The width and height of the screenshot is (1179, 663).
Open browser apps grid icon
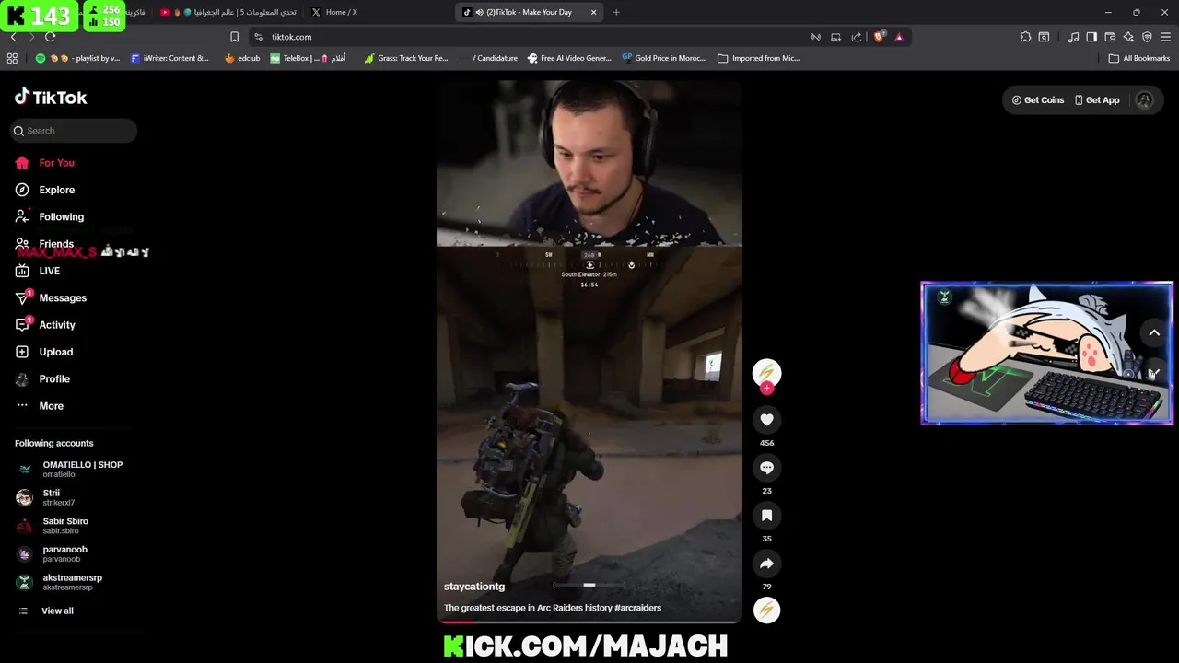click(12, 58)
